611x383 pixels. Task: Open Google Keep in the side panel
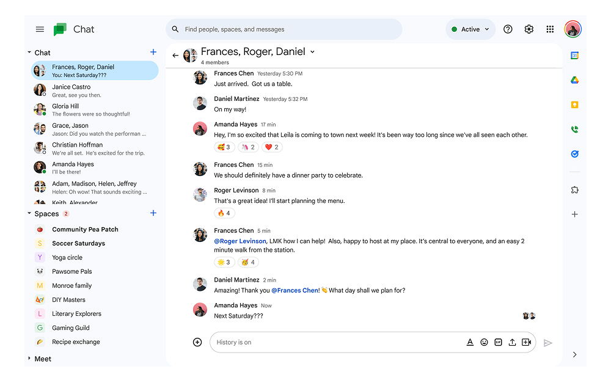point(574,104)
